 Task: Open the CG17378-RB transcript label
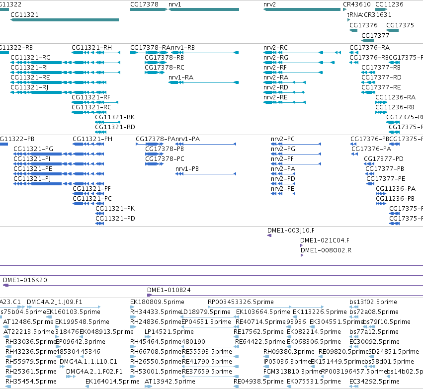[165, 58]
